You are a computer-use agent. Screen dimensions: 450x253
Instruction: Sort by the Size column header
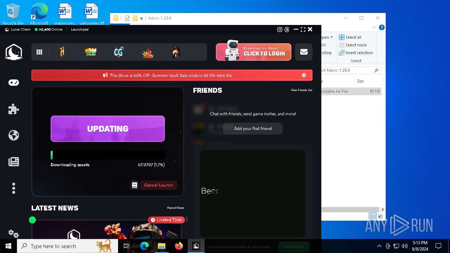(x=368, y=81)
